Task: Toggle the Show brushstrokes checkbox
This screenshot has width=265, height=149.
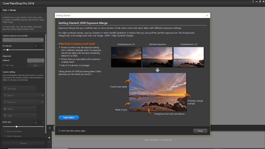Action: click(5, 132)
